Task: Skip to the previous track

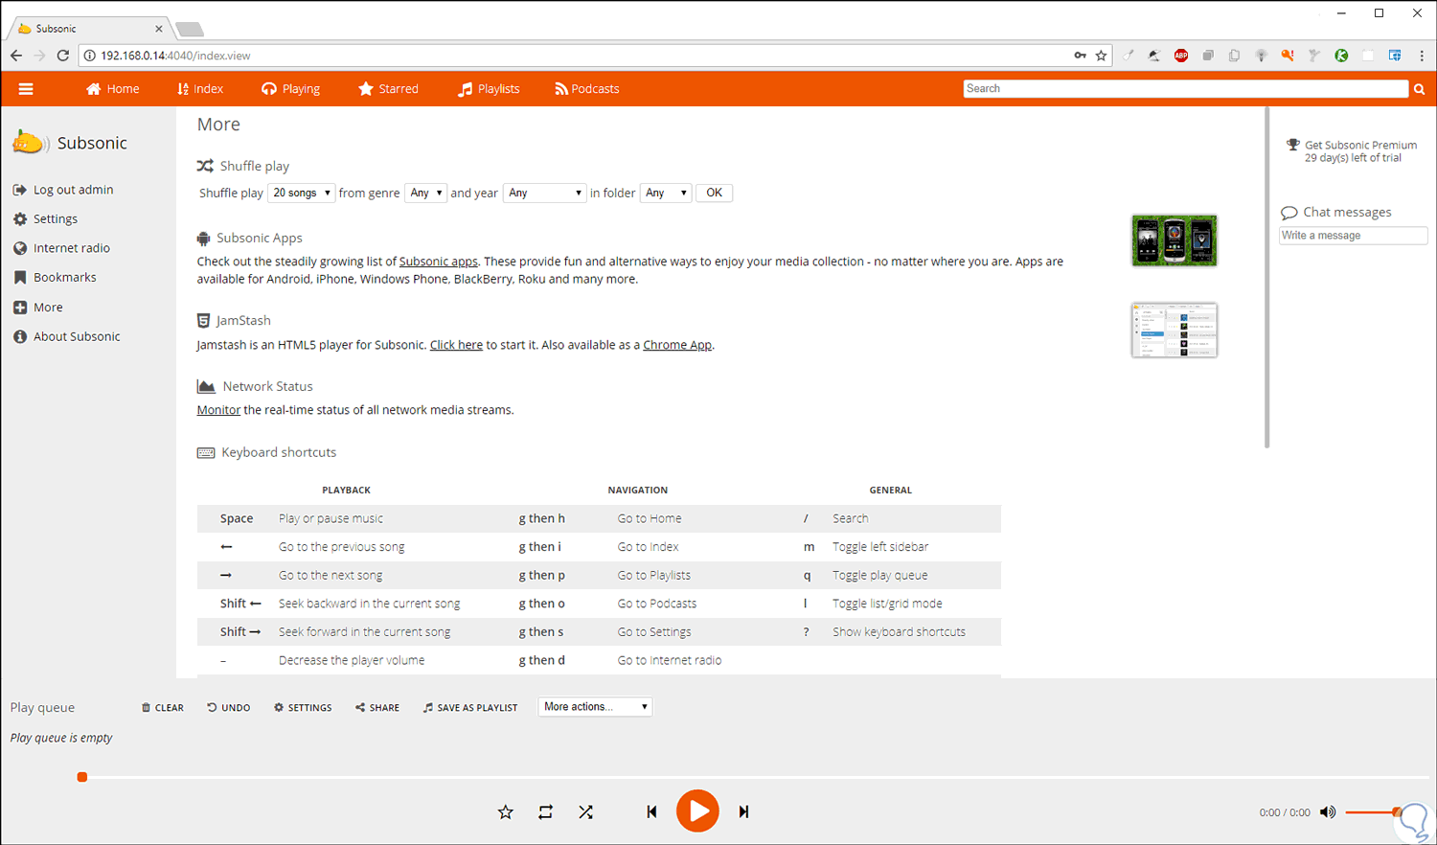Action: 651,811
